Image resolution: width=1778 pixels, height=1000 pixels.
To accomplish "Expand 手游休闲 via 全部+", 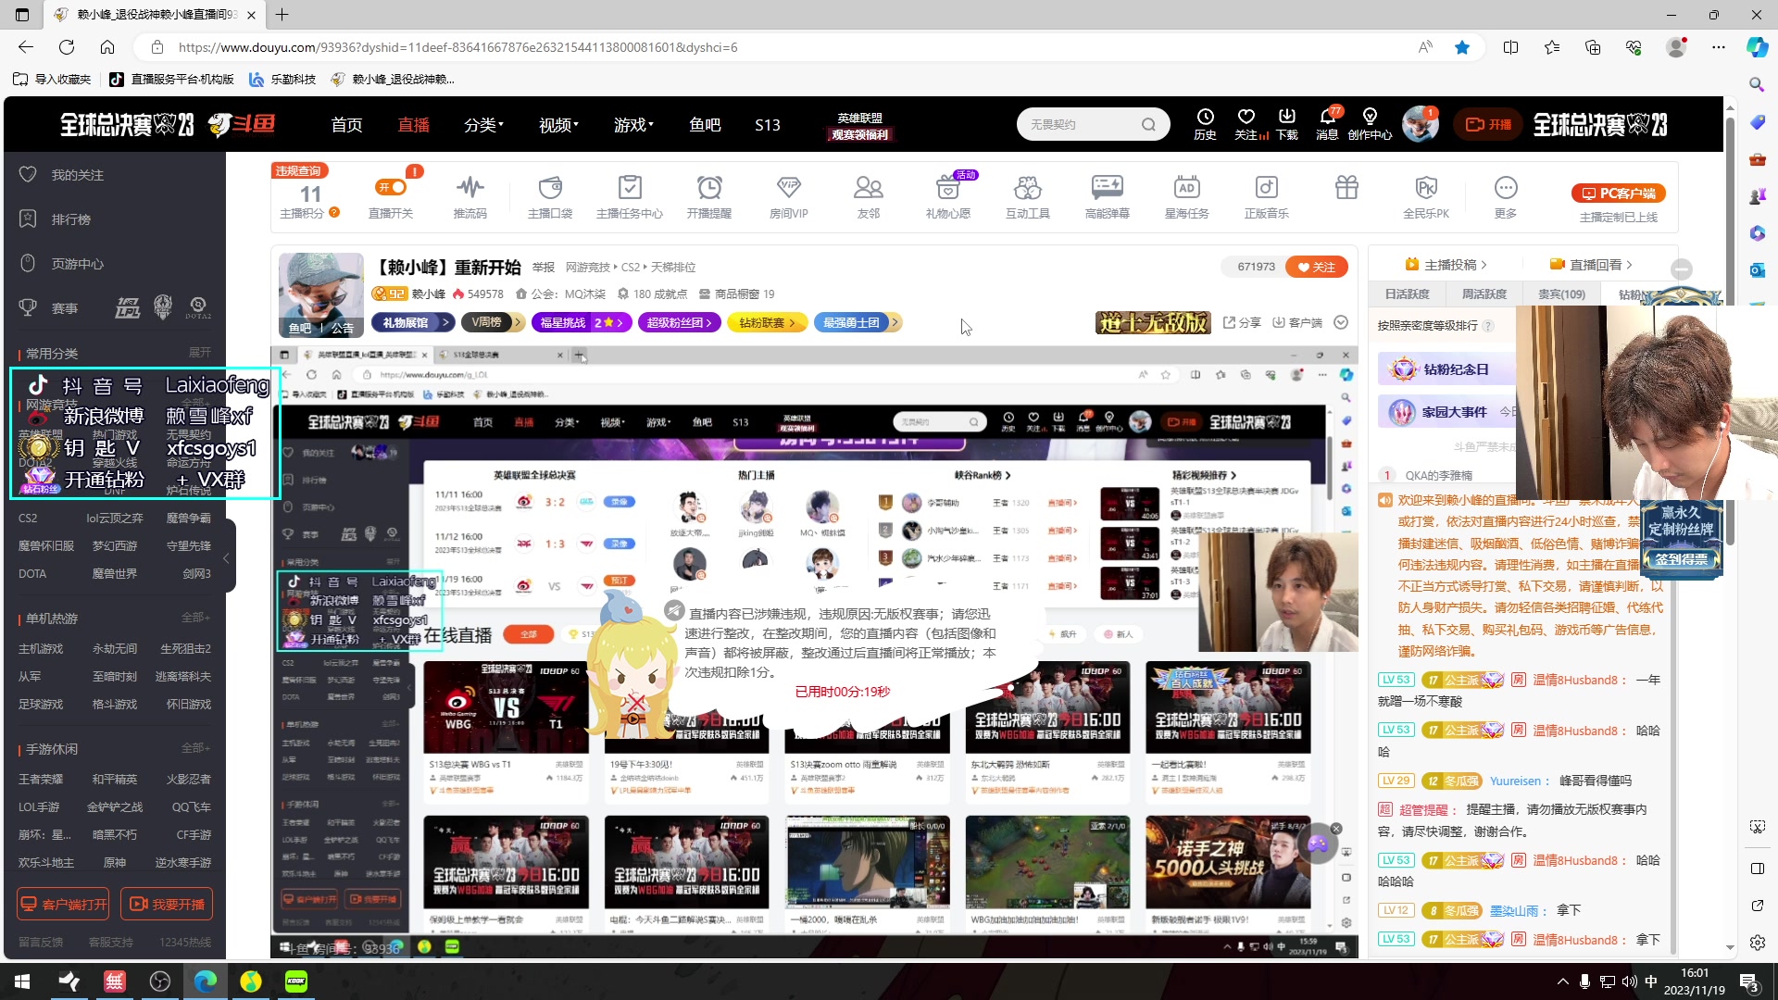I will tap(195, 748).
